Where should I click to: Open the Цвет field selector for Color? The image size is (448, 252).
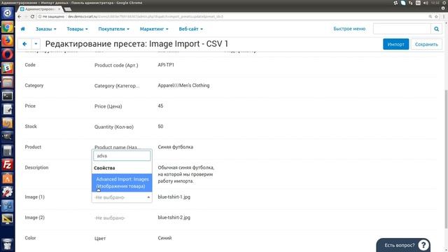coord(100,238)
